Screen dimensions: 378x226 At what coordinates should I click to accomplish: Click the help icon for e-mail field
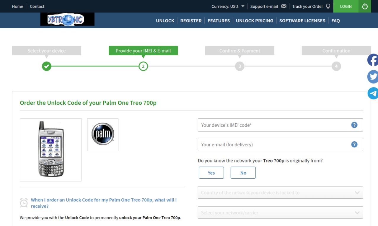354,144
